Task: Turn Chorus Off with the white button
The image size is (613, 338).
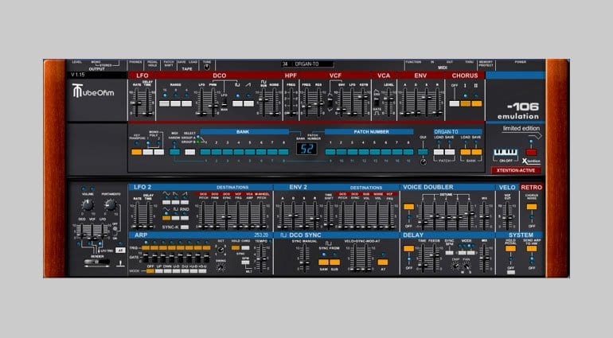Action: point(455,103)
